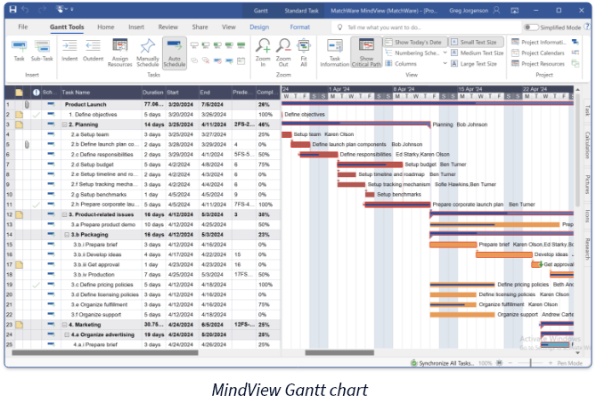Collapse the 2. Planning group

[65, 125]
